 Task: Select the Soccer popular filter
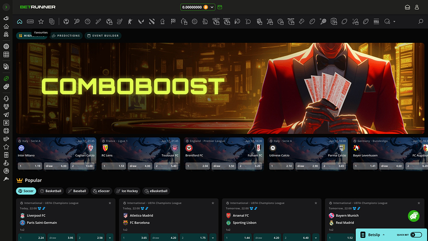tap(26, 191)
